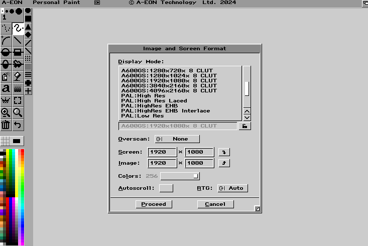Viewport: 368px width, 246px height.
Task: Select the freehand curve drawing tool
Action: pyautogui.click(x=18, y=28)
